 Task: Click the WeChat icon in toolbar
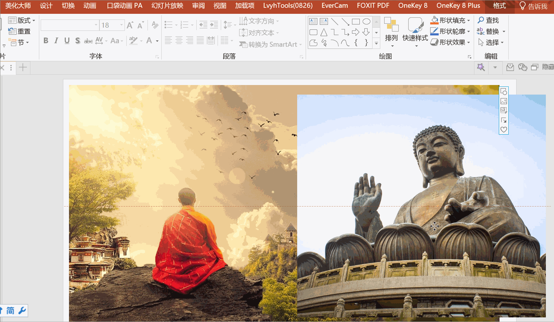click(523, 67)
